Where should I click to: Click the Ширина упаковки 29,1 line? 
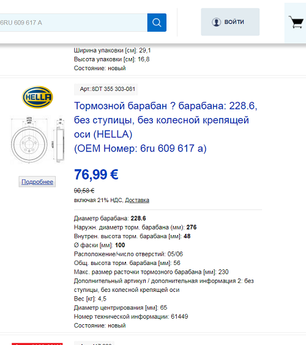(112, 51)
